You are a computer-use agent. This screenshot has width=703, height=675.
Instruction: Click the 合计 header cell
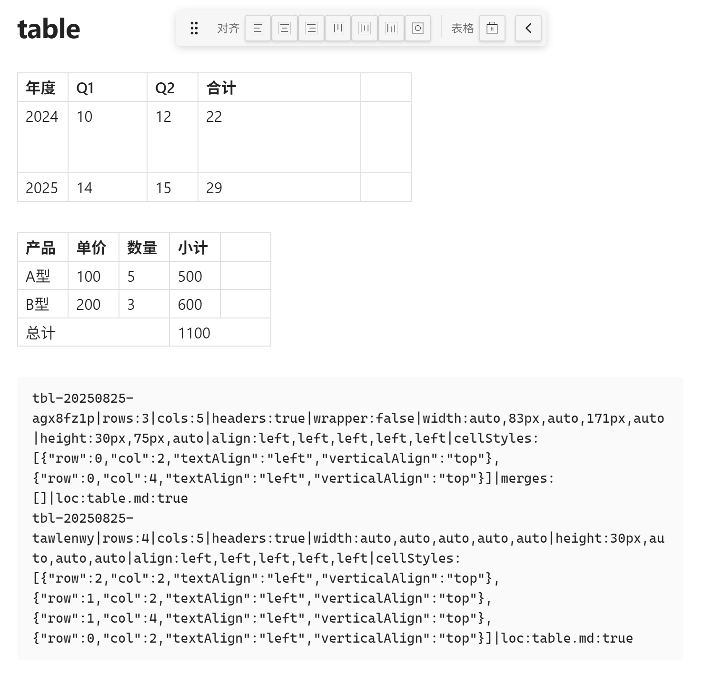[279, 88]
